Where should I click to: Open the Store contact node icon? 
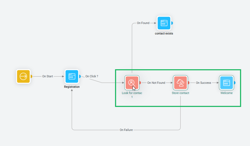pyautogui.click(x=180, y=82)
